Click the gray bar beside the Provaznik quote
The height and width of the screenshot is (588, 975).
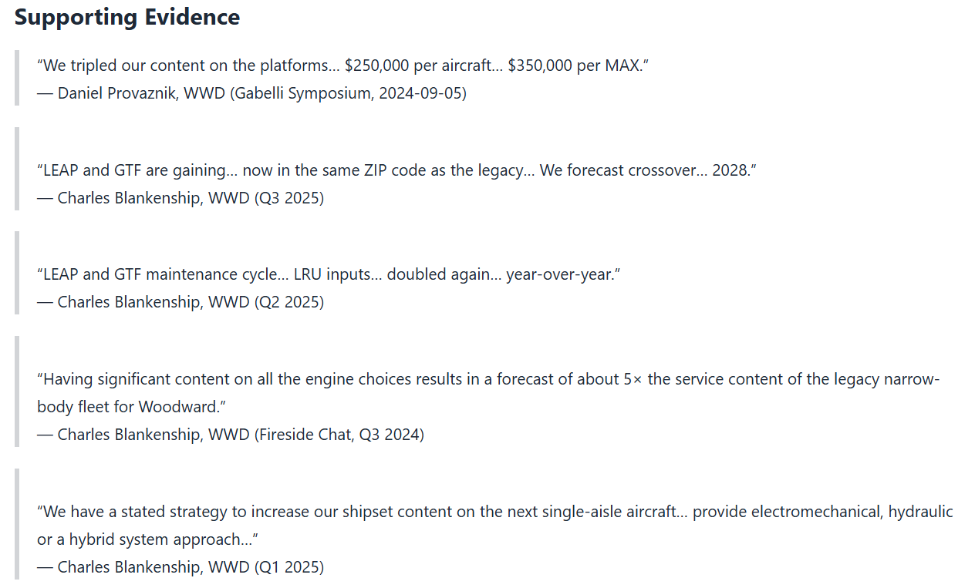(x=17, y=78)
